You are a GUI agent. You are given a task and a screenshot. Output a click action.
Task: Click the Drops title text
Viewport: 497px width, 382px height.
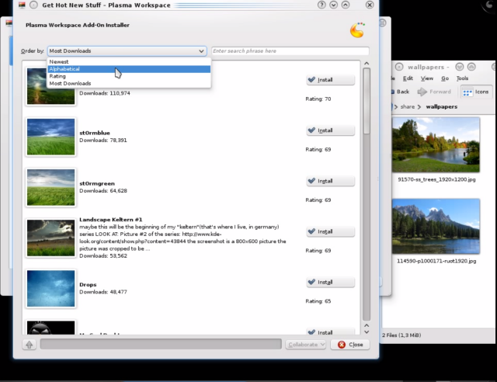88,285
